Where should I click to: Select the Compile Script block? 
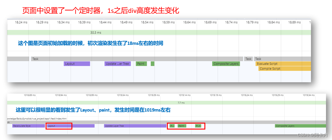[x=285, y=69]
